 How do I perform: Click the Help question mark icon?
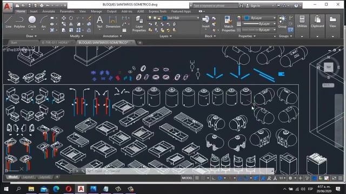(x=296, y=5)
